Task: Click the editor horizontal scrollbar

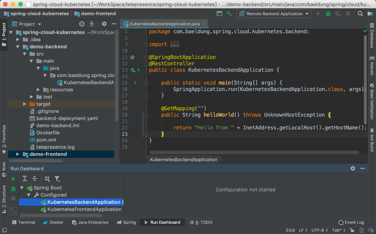Action: 254,153
